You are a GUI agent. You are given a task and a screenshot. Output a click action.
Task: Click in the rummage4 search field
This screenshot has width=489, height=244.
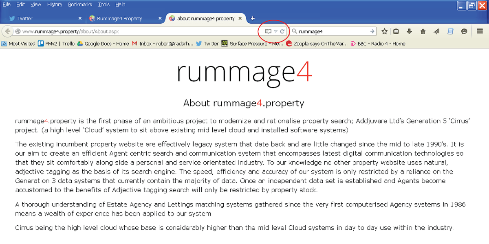coord(333,31)
